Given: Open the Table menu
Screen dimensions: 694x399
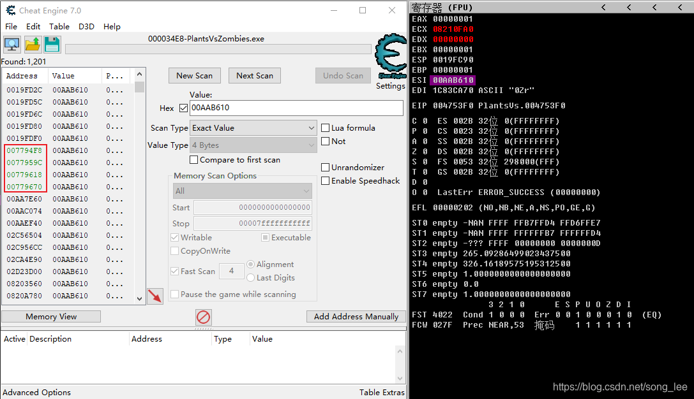Looking at the screenshot, I should pos(59,27).
